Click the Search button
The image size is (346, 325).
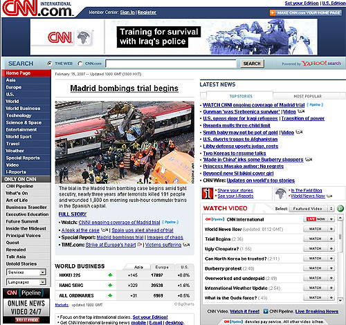[x=252, y=64]
